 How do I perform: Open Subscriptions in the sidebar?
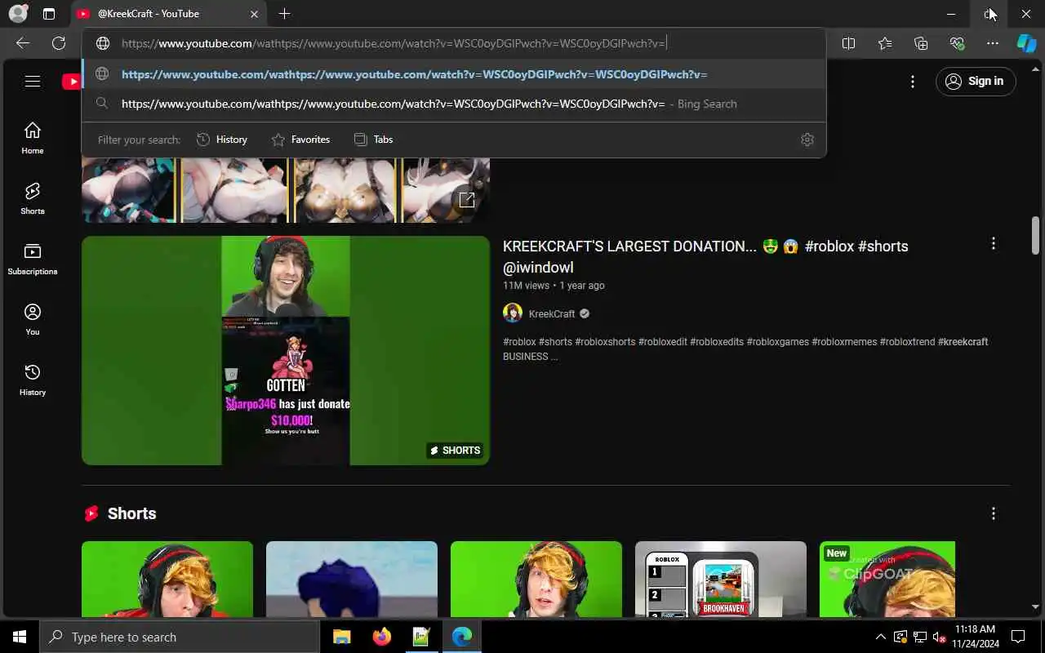coord(33,259)
